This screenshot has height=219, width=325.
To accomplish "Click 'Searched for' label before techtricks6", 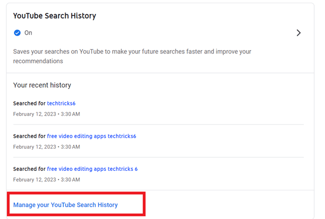I will 29,103.
